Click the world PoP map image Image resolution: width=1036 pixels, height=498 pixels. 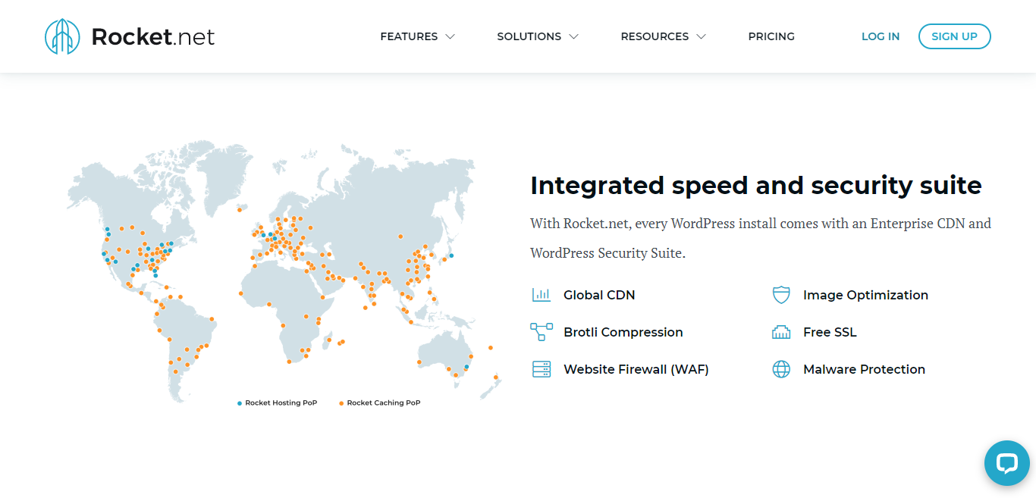coord(284,274)
